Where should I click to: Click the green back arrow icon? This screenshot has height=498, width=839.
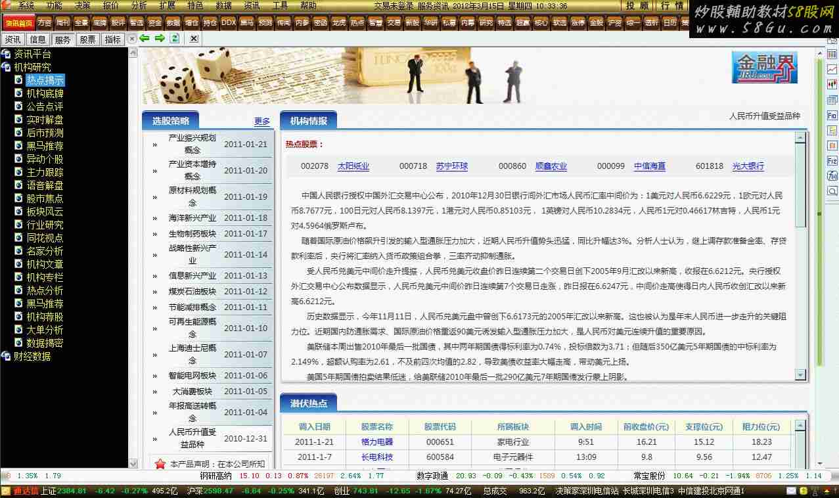pos(145,38)
